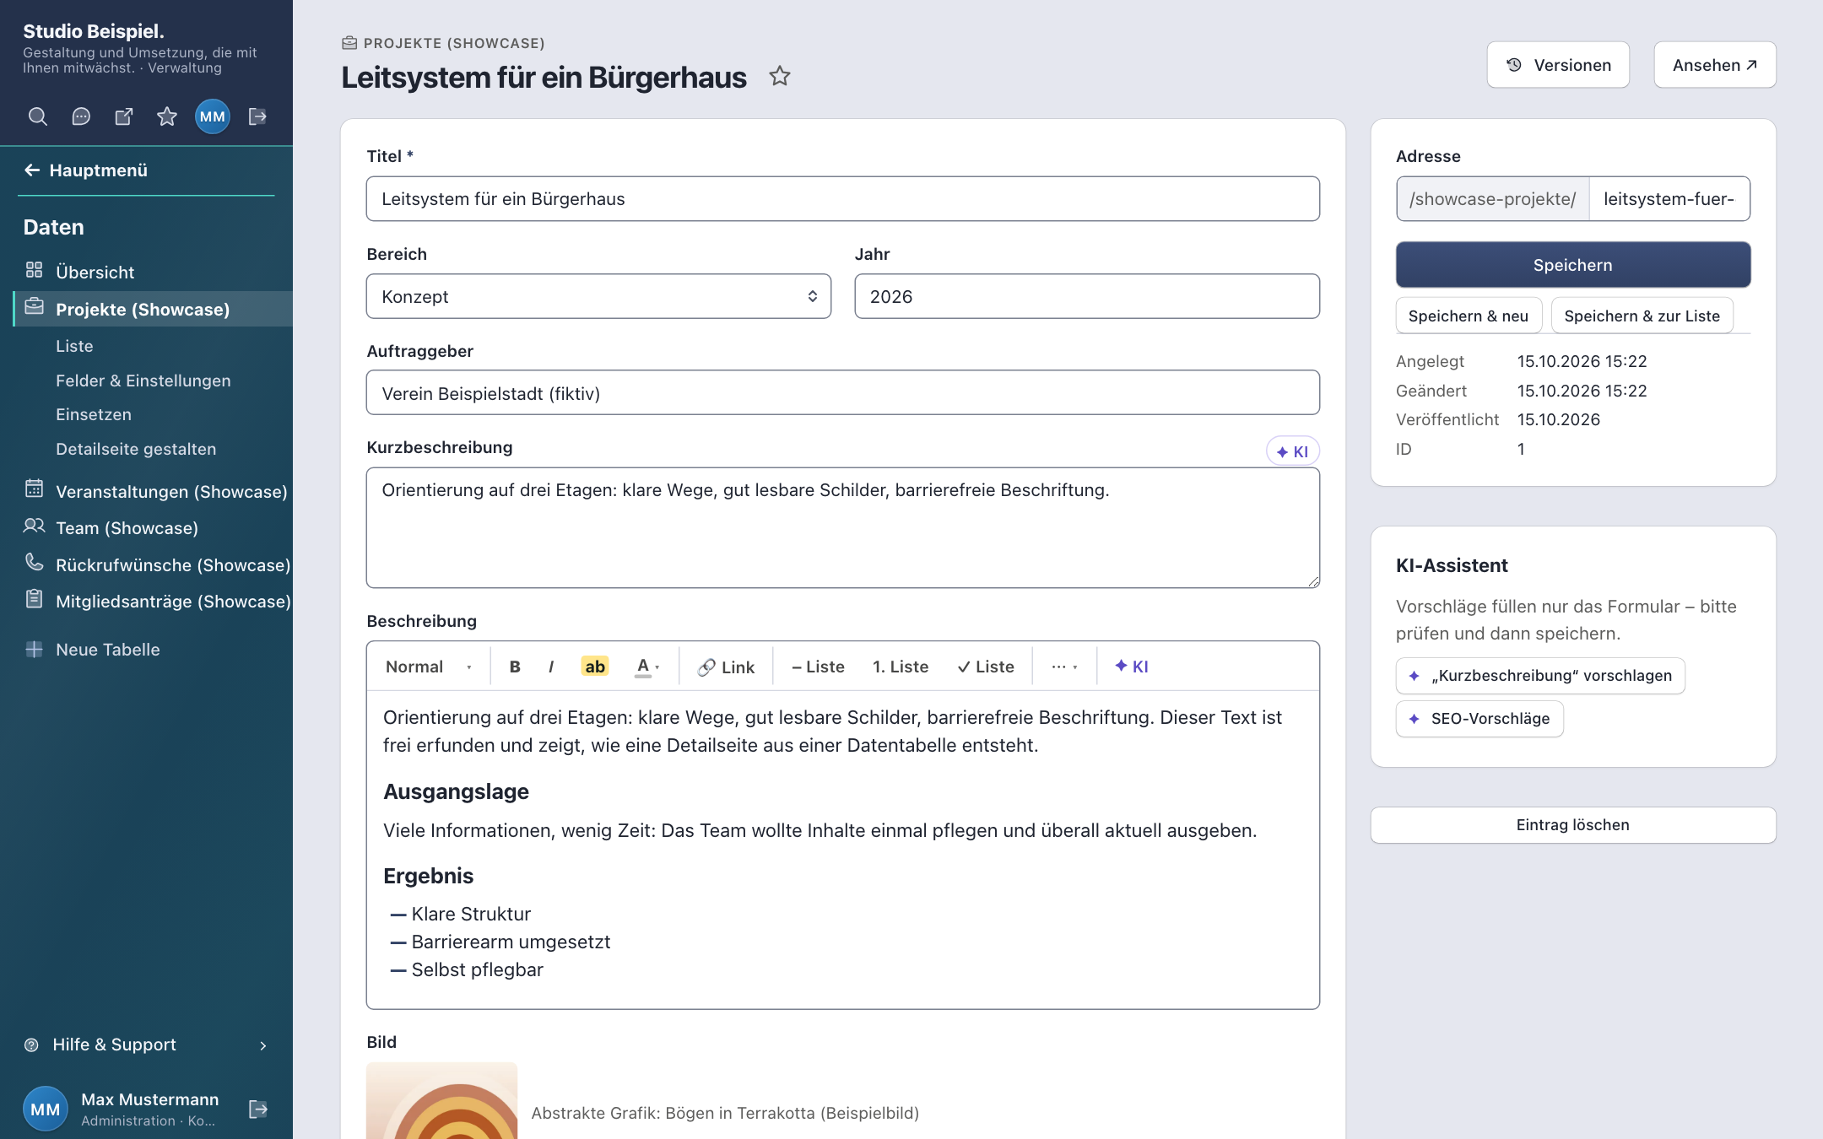
Task: Expand Hilfe & Support
Action: pos(146,1045)
